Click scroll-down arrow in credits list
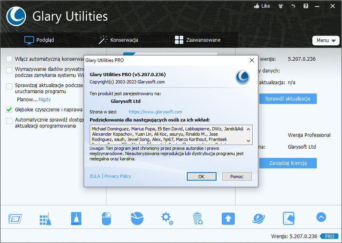 [x=248, y=141]
